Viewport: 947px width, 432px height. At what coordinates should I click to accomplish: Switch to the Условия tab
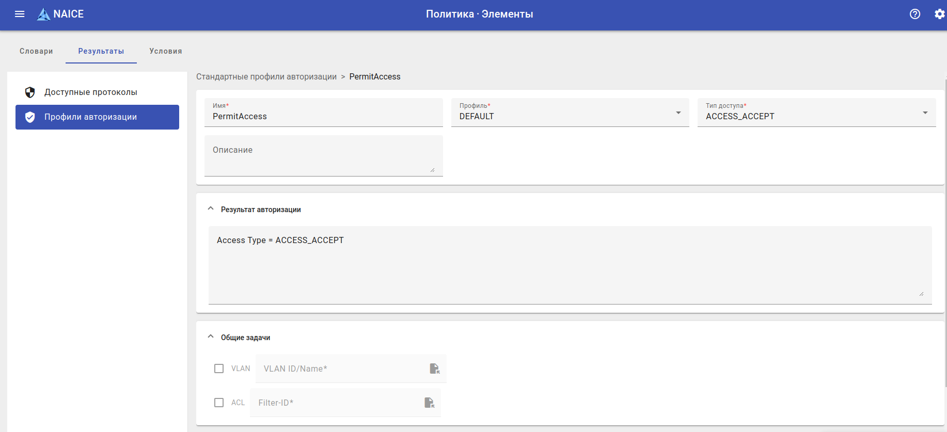tap(166, 51)
